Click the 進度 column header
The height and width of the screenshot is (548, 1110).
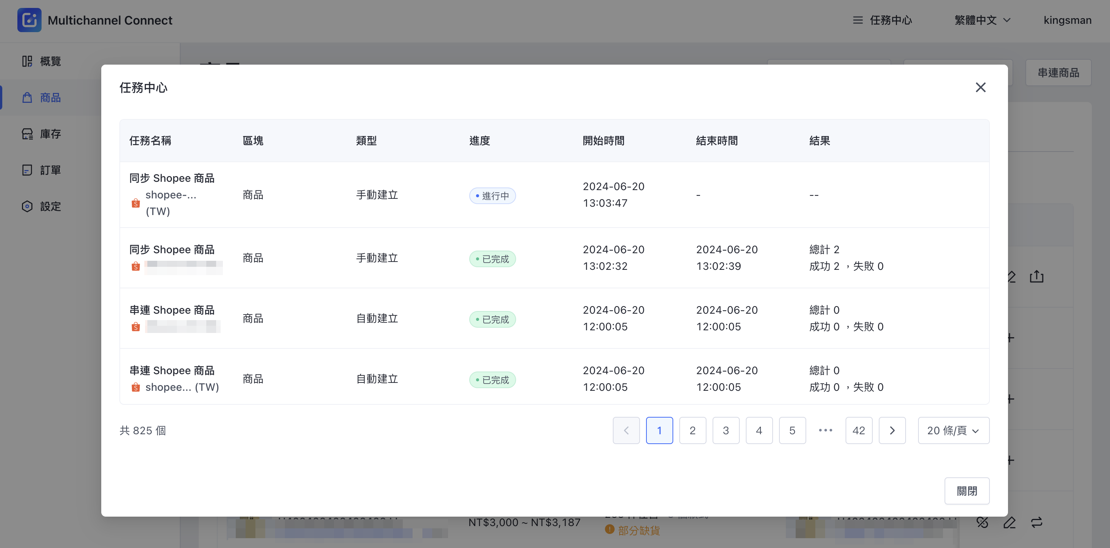pyautogui.click(x=479, y=141)
